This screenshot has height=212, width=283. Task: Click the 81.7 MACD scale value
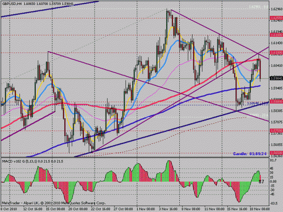pyautogui.click(x=274, y=160)
